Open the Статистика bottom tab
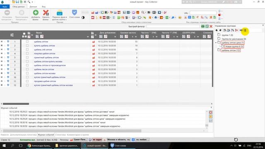This screenshot has height=149, width=265. coord(60,135)
